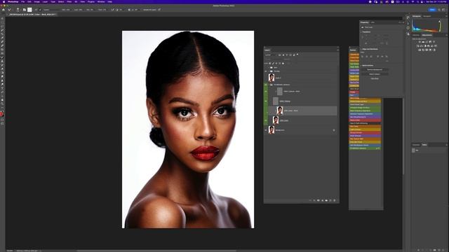Toggle visibility of the FS Method group
The width and height of the screenshot is (449, 252).
coord(266,85)
